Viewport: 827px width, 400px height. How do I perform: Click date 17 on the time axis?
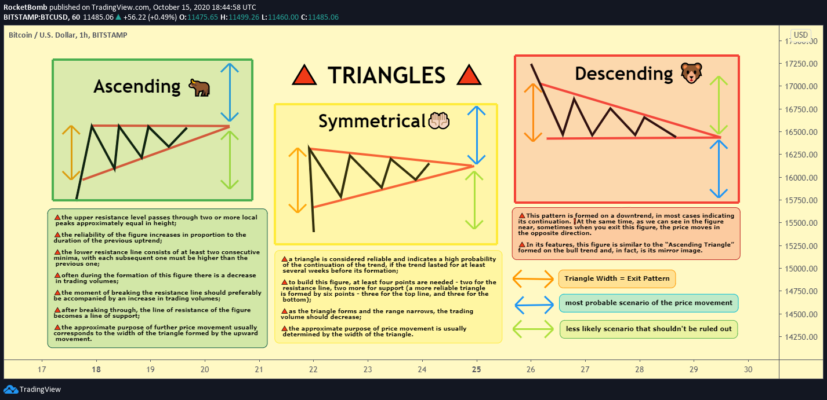(x=42, y=369)
